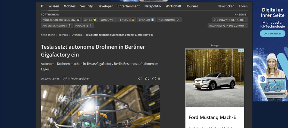Screen dimensions: 288x128
Task: Select Entertainment in the navigation
Action: [x=129, y=6]
